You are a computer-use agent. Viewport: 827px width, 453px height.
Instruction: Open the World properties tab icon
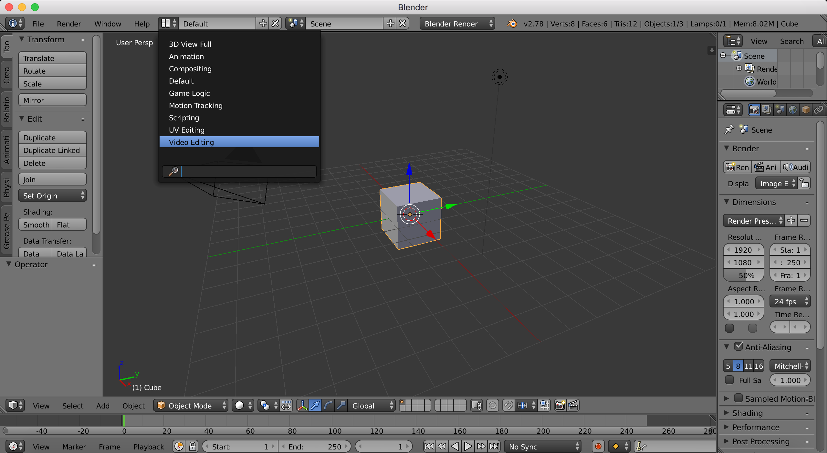click(792, 110)
